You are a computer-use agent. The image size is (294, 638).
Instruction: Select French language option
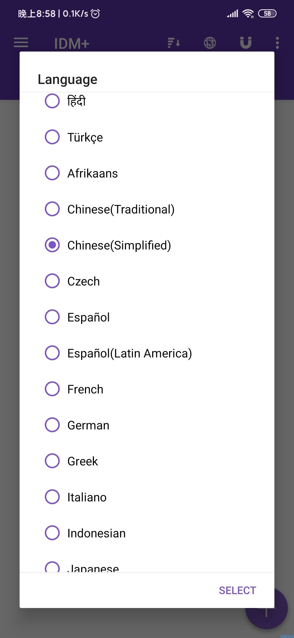pyautogui.click(x=52, y=389)
